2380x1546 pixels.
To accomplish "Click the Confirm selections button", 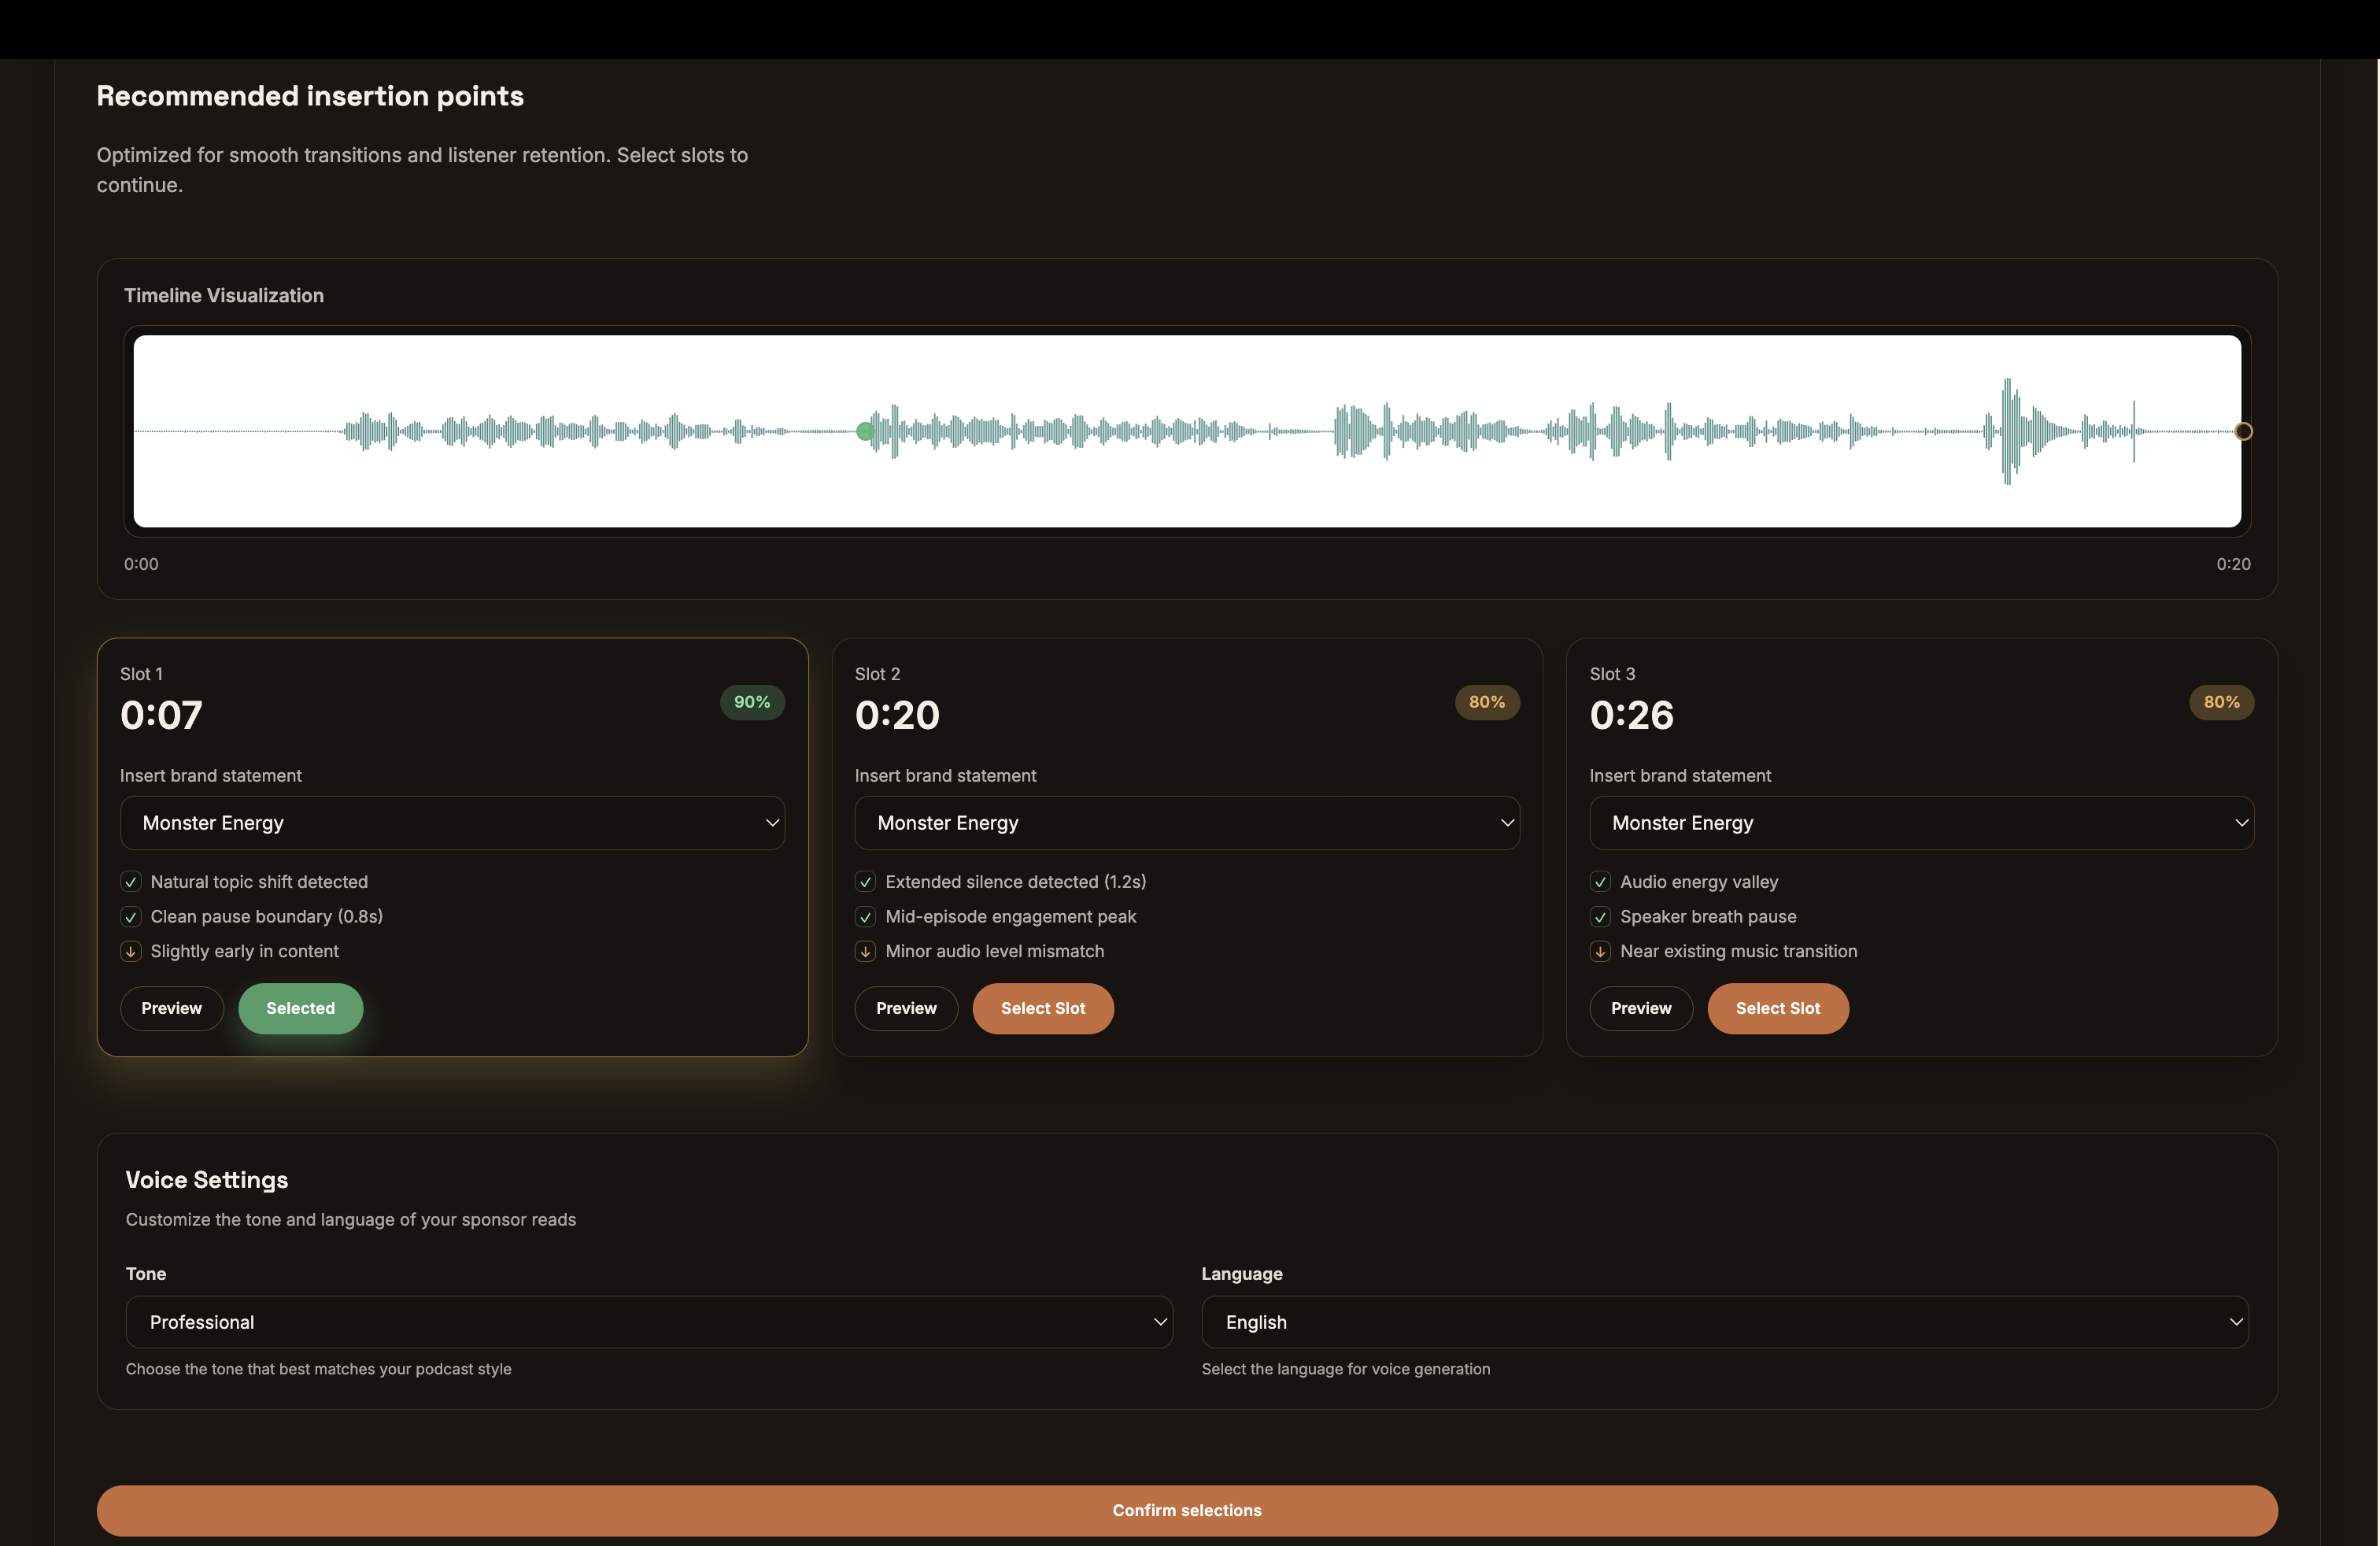I will [x=1186, y=1510].
